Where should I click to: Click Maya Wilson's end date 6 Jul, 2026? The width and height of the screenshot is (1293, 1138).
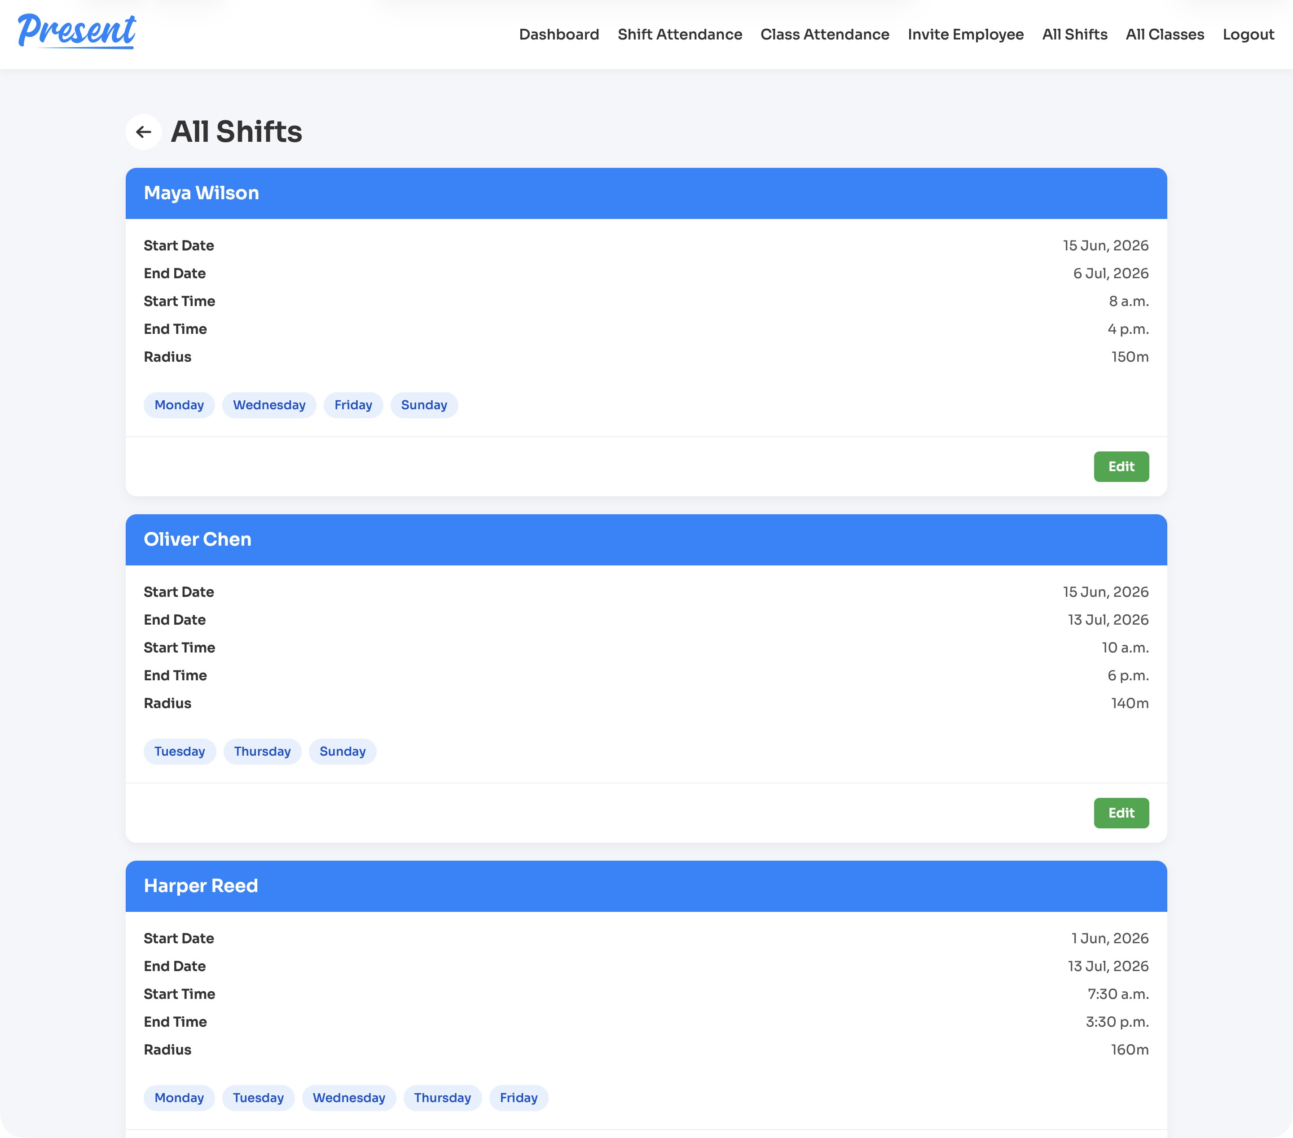click(x=1110, y=274)
